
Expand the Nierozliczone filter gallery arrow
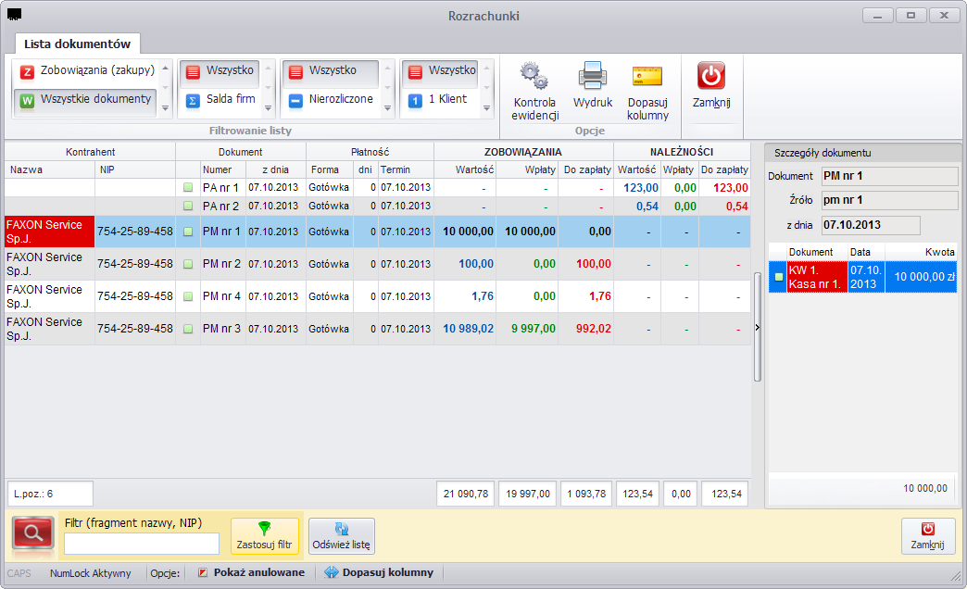387,108
